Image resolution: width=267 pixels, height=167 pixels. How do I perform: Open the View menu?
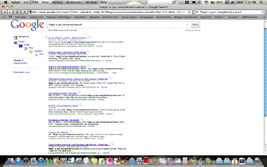45,3
